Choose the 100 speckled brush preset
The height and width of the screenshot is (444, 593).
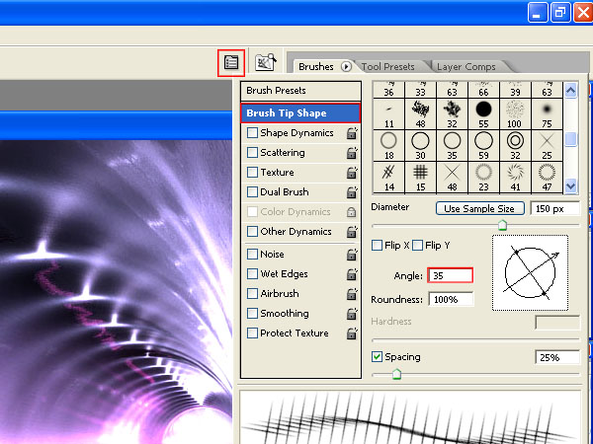click(x=515, y=114)
